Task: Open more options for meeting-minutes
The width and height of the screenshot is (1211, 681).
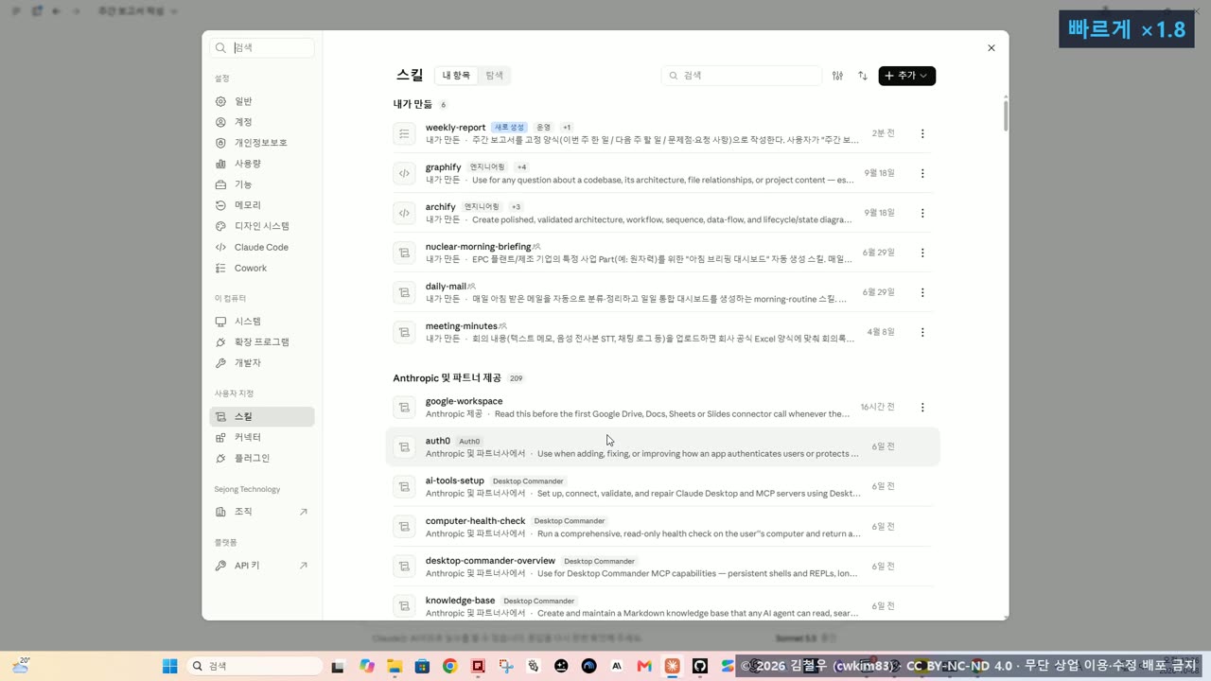Action: coord(922,332)
